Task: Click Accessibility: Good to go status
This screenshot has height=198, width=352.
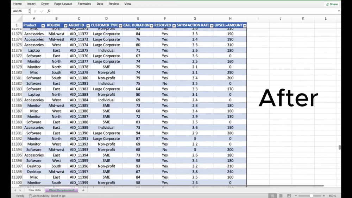Action: (x=47, y=196)
